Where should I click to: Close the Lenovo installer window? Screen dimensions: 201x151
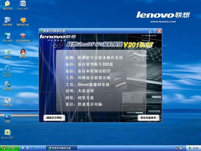tap(159, 31)
